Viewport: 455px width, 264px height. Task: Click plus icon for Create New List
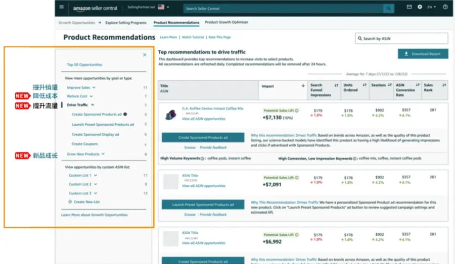tap(70, 202)
